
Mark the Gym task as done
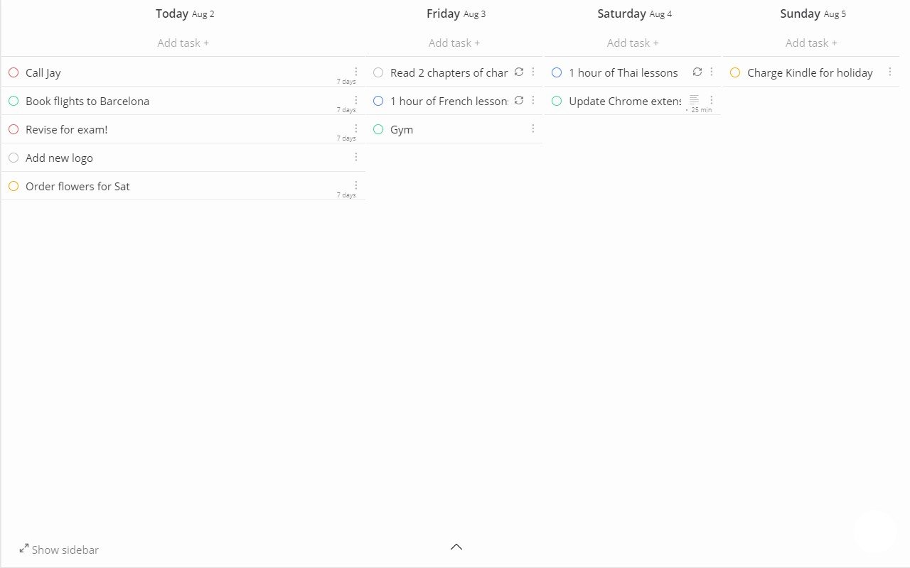[378, 129]
